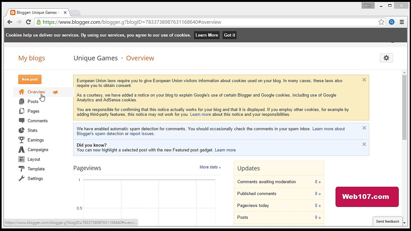Click 'More stats »' link
411x231 pixels.
(x=210, y=167)
